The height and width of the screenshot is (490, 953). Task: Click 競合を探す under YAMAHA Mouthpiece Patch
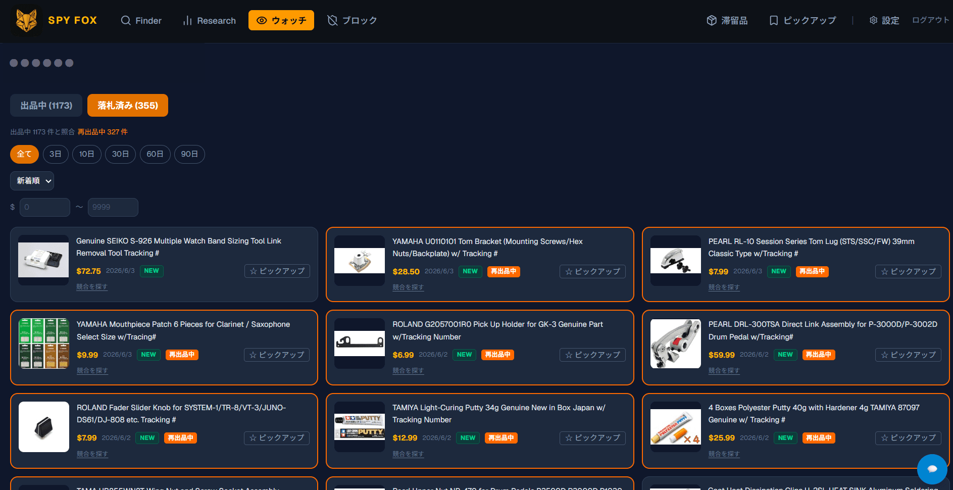[x=92, y=371]
